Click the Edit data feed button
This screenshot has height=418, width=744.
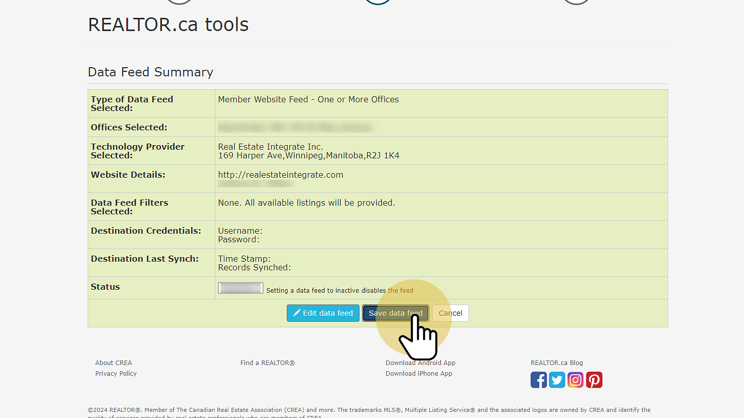pyautogui.click(x=323, y=313)
